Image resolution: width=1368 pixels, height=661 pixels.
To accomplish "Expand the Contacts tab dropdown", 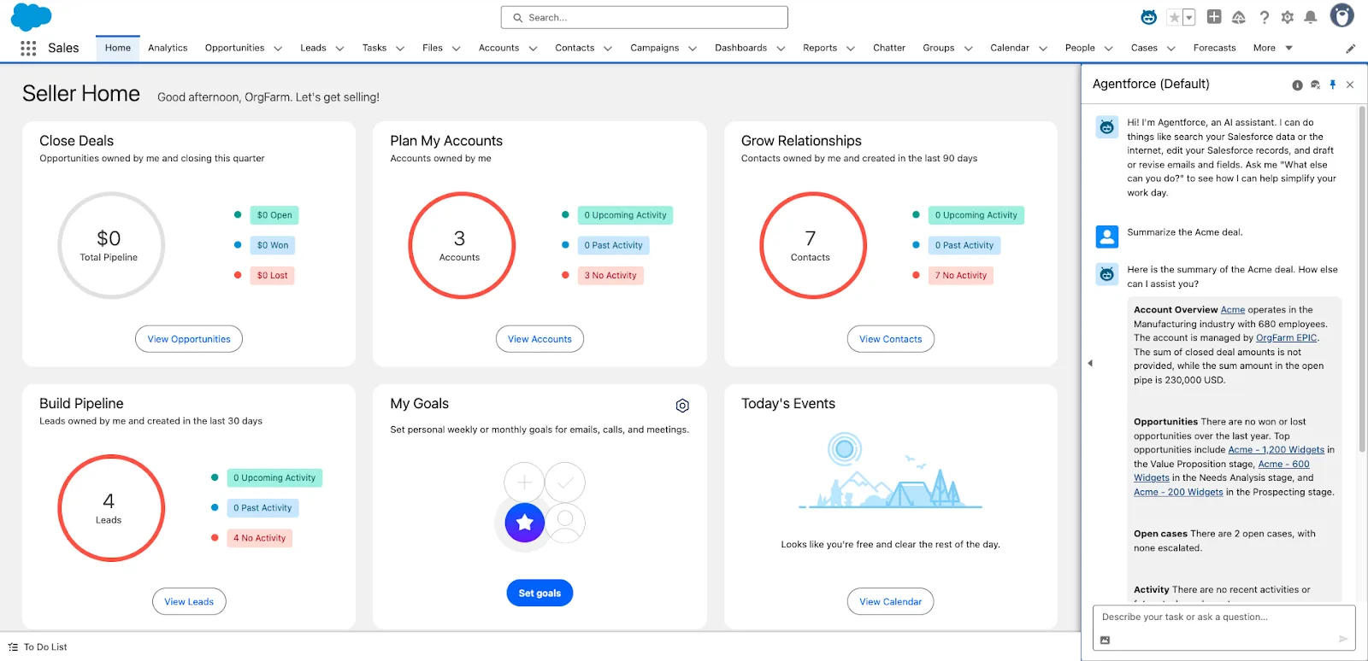I will click(608, 49).
